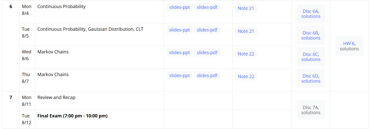Click solutions under Disc 6A
The image size is (371, 129).
click(x=311, y=16)
